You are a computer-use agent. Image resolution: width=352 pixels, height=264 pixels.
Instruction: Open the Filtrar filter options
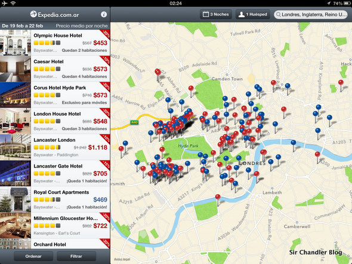76,256
